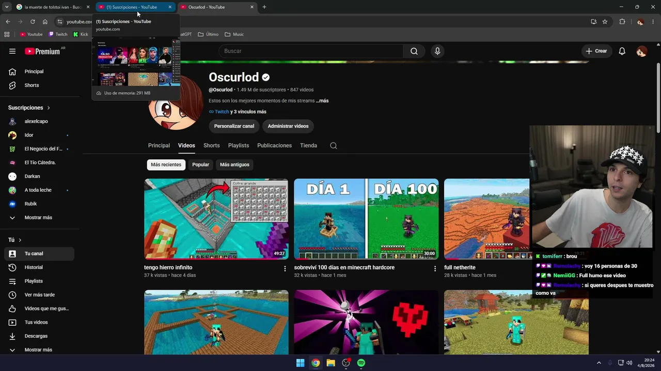Expand 'Mostrar más' below Rubik subscription
This screenshot has width=661, height=371.
pos(39,217)
